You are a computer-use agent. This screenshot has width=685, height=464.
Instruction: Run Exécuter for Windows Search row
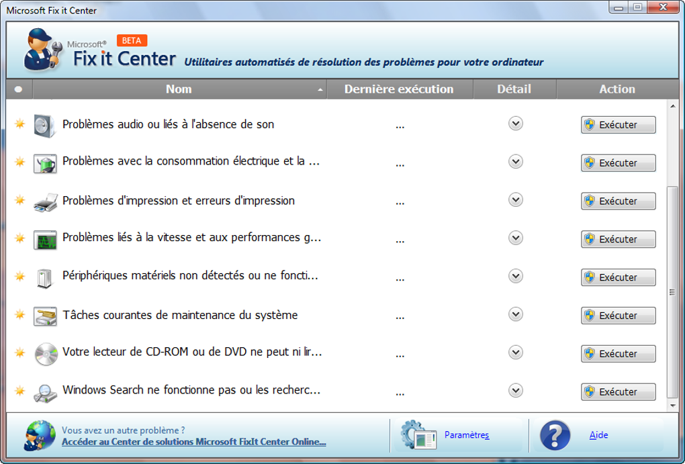[618, 391]
